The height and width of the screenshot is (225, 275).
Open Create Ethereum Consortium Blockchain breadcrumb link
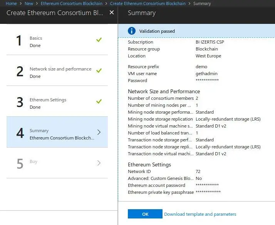(148, 3)
